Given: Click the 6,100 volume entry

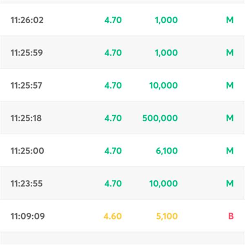Looking at the screenshot, I should [167, 151].
